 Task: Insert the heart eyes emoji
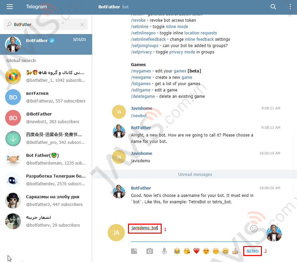point(206,251)
